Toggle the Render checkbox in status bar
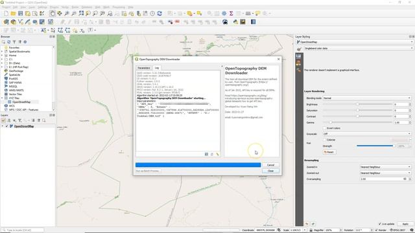This screenshot has height=233, width=415. pyautogui.click(x=376, y=230)
